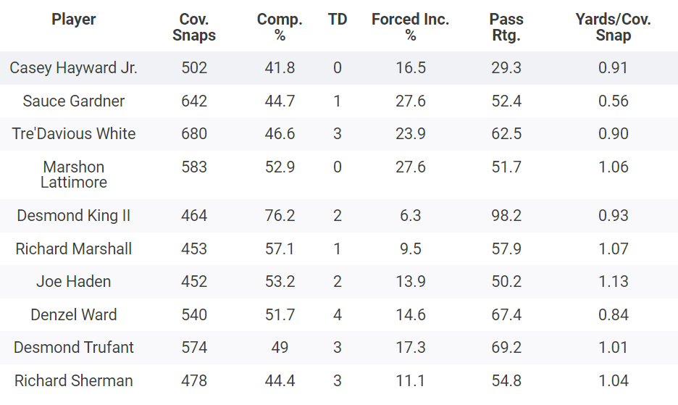The height and width of the screenshot is (405, 678).
Task: Click Marshon Lattimore player cell
Action: pyautogui.click(x=74, y=175)
